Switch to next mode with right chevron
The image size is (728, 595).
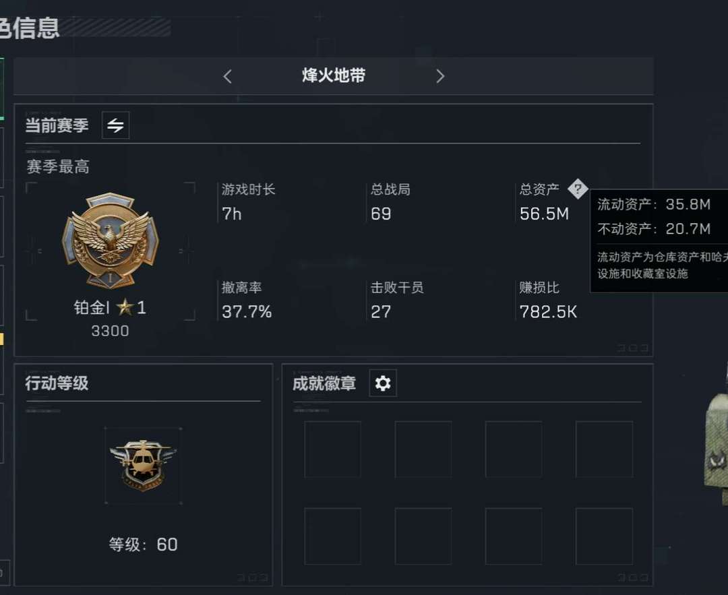click(x=440, y=77)
